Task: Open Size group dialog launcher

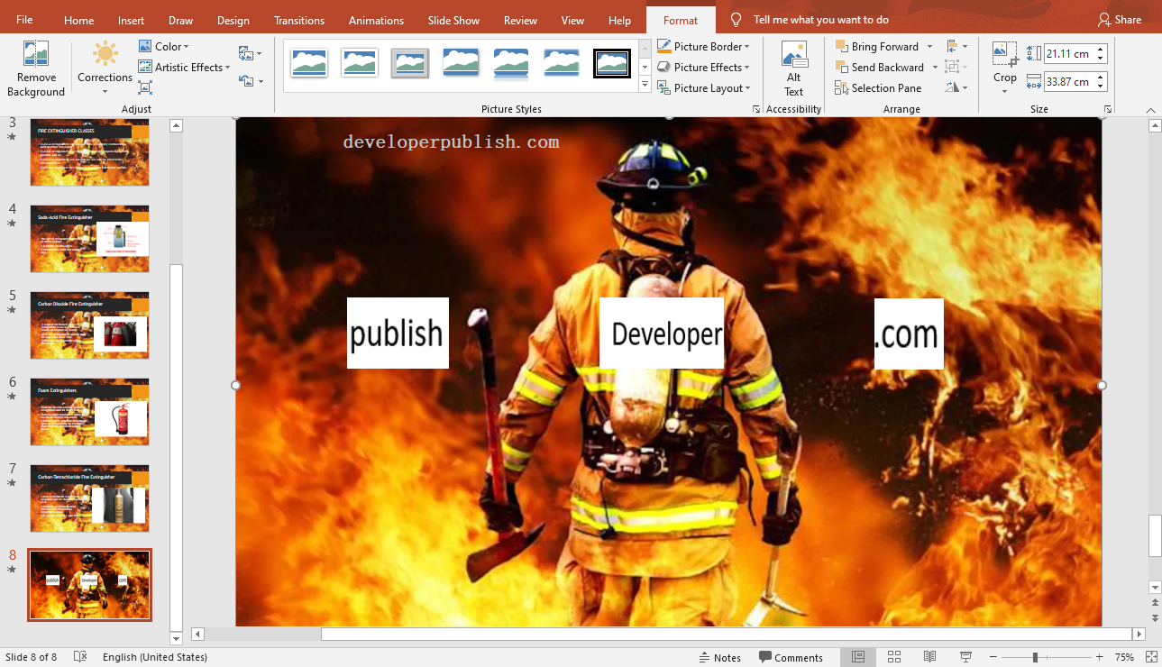Action: click(1106, 109)
